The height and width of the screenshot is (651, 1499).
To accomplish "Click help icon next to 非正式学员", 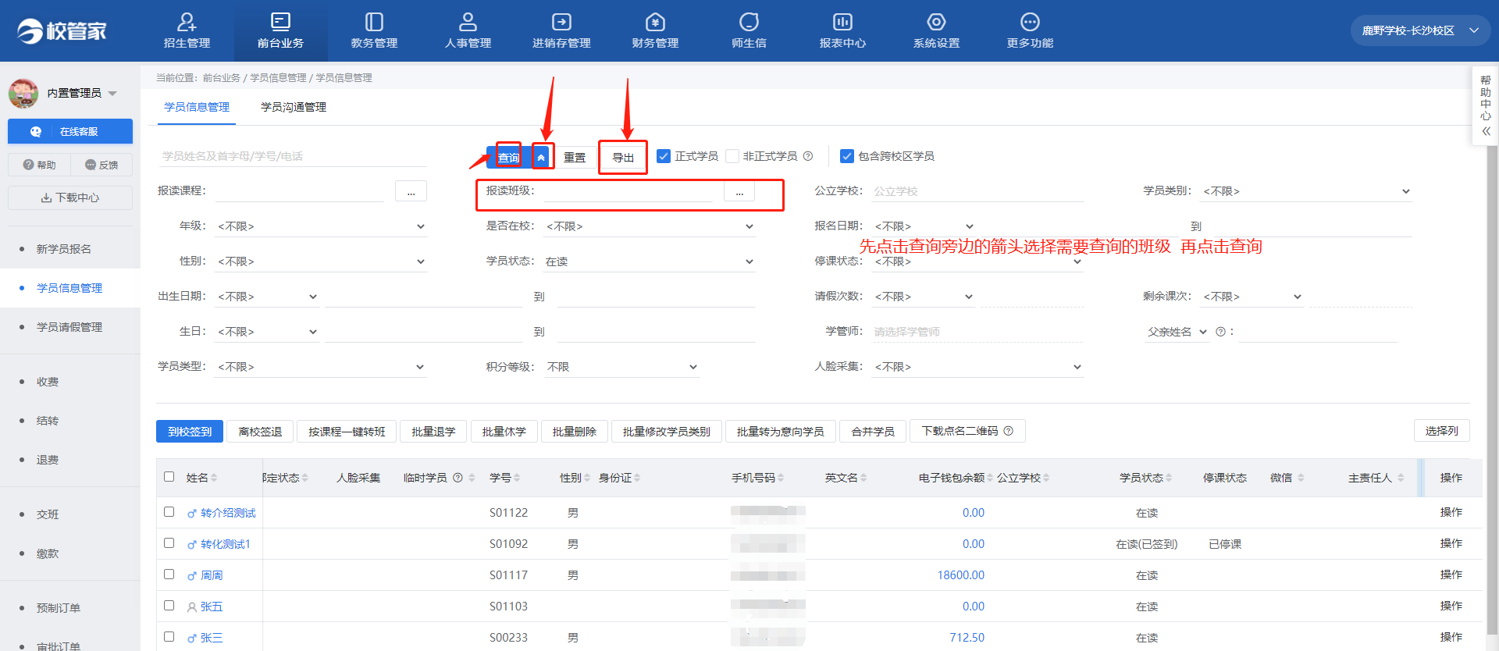I will coord(808,156).
